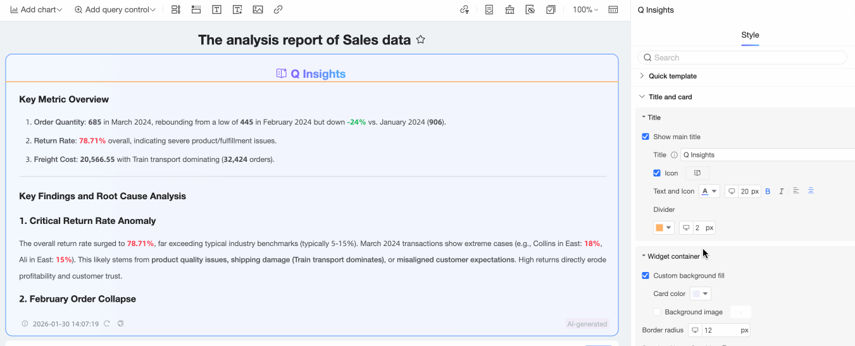Screen dimensions: 855x346
Task: Click the copy icon in the insights footer
Action: [x=120, y=324]
